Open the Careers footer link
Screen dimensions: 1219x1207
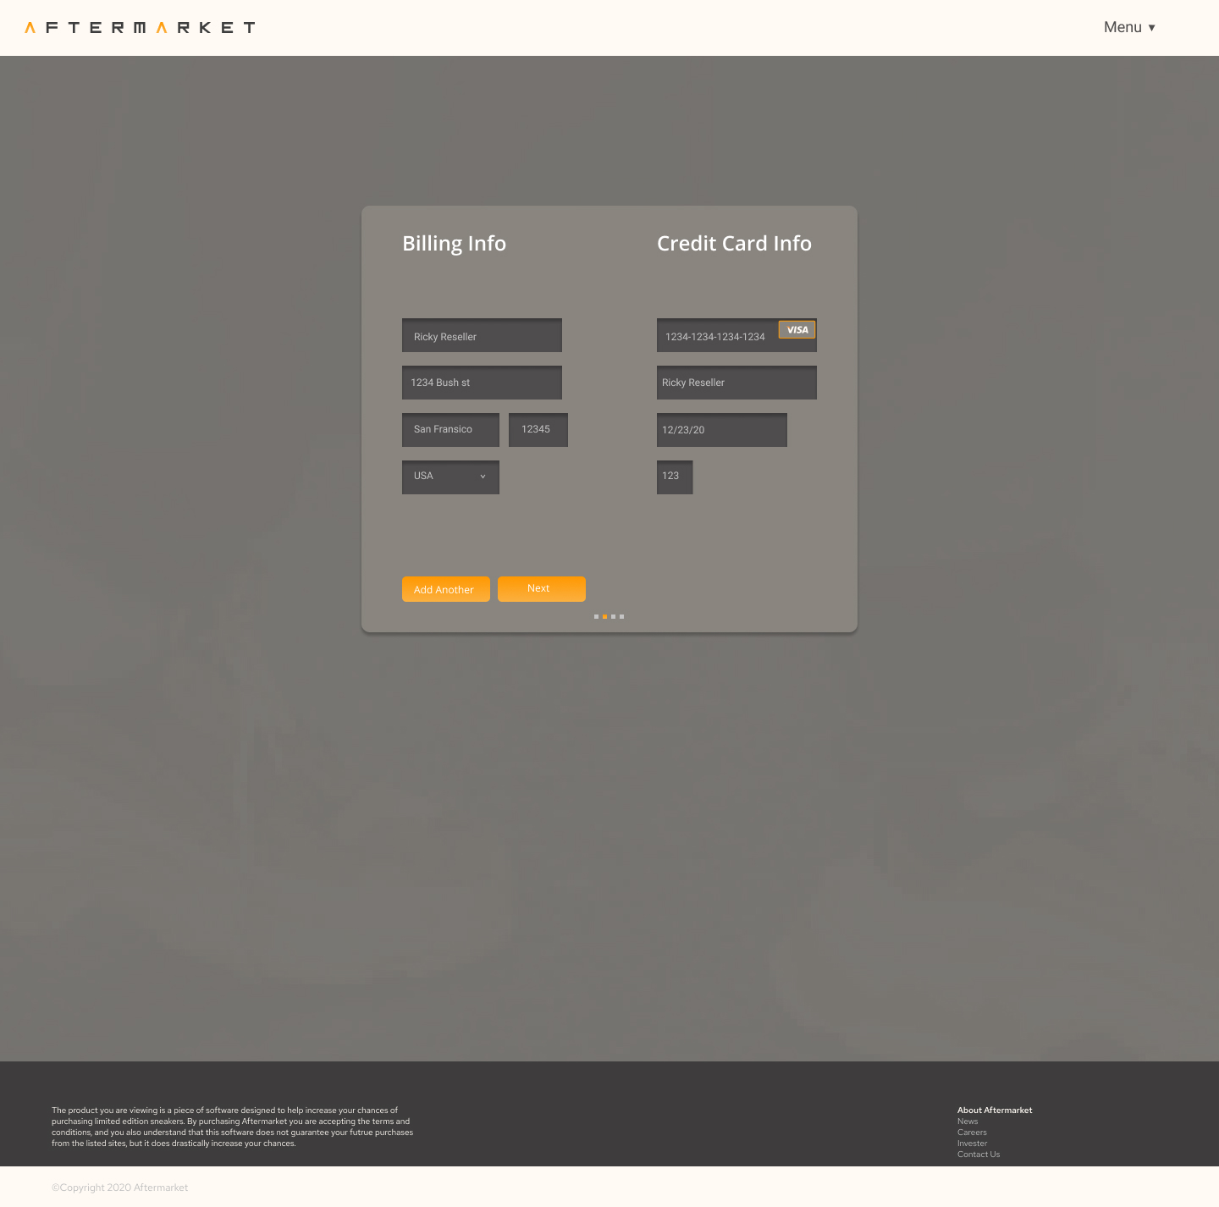tap(972, 1133)
